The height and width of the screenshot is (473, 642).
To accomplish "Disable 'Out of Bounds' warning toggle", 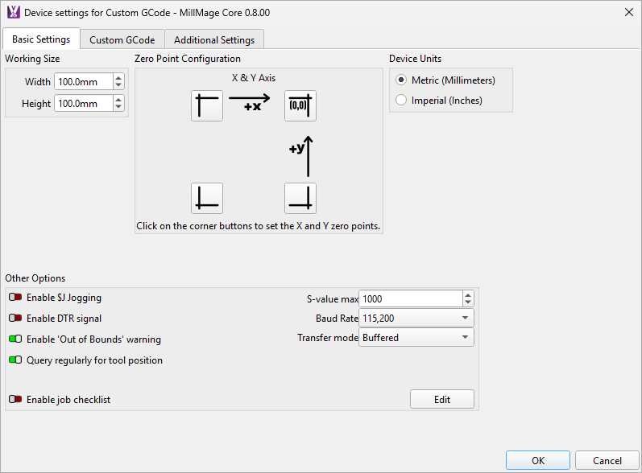I will [15, 339].
